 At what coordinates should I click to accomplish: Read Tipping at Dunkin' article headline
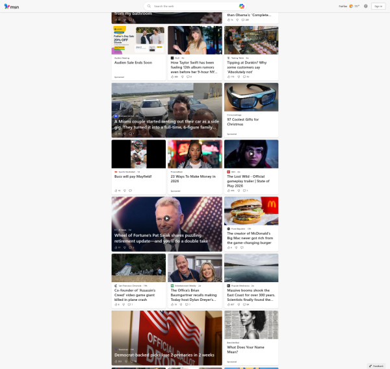247,67
